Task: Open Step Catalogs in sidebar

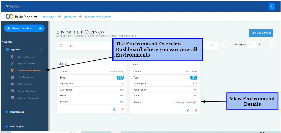Action: (x=17, y=112)
